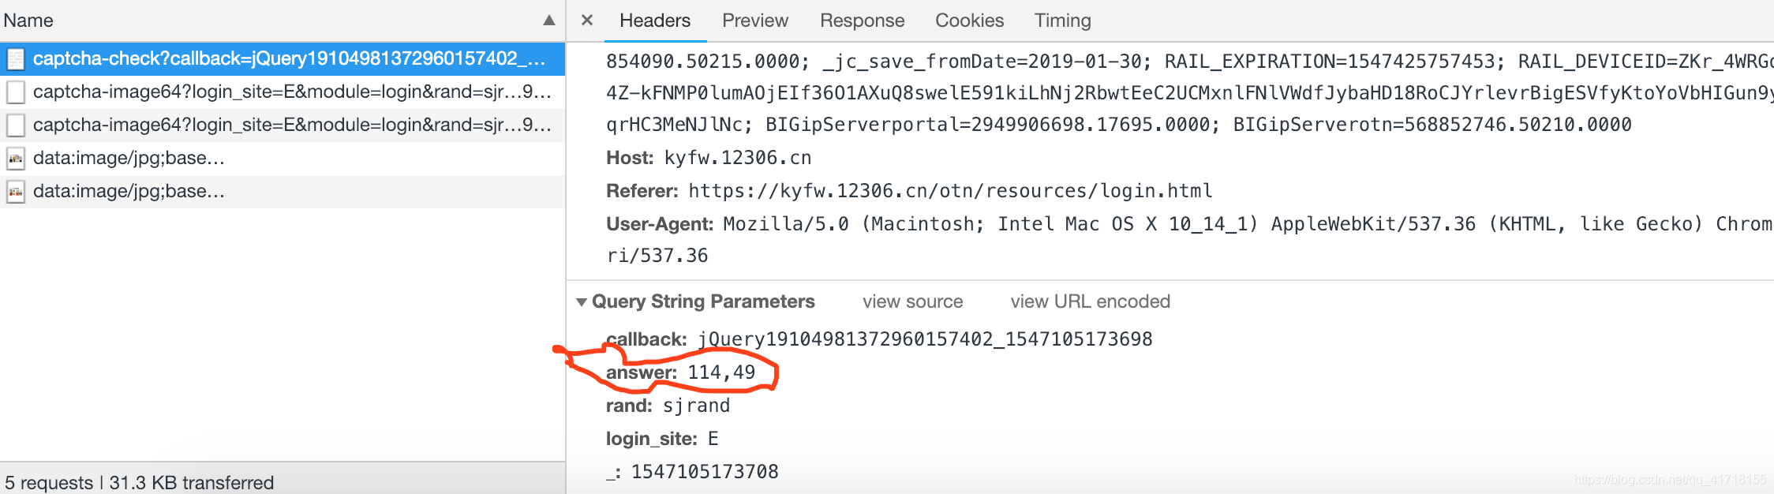1774x494 pixels.
Task: Click the first captcha-image64 file icon
Action: pyautogui.click(x=16, y=92)
